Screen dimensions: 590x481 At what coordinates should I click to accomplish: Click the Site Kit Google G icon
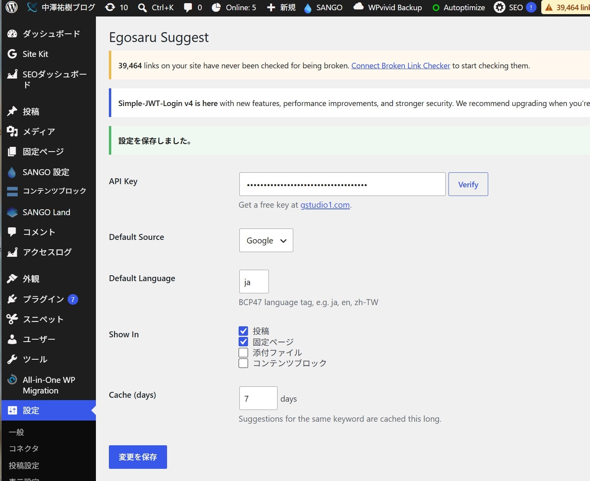pyautogui.click(x=12, y=54)
